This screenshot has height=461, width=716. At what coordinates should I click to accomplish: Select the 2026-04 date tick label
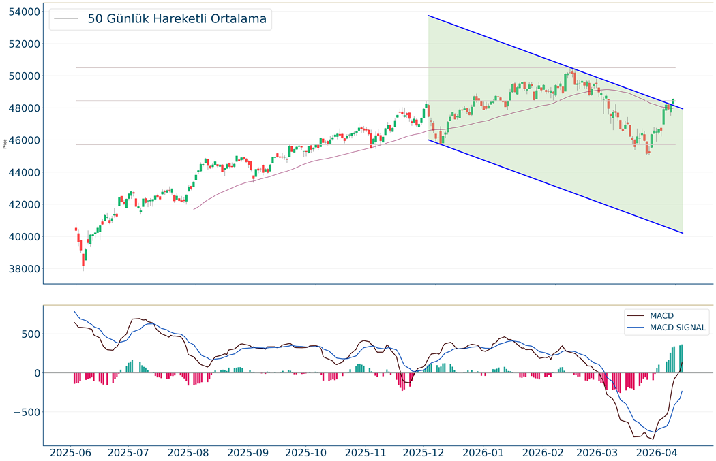click(657, 451)
